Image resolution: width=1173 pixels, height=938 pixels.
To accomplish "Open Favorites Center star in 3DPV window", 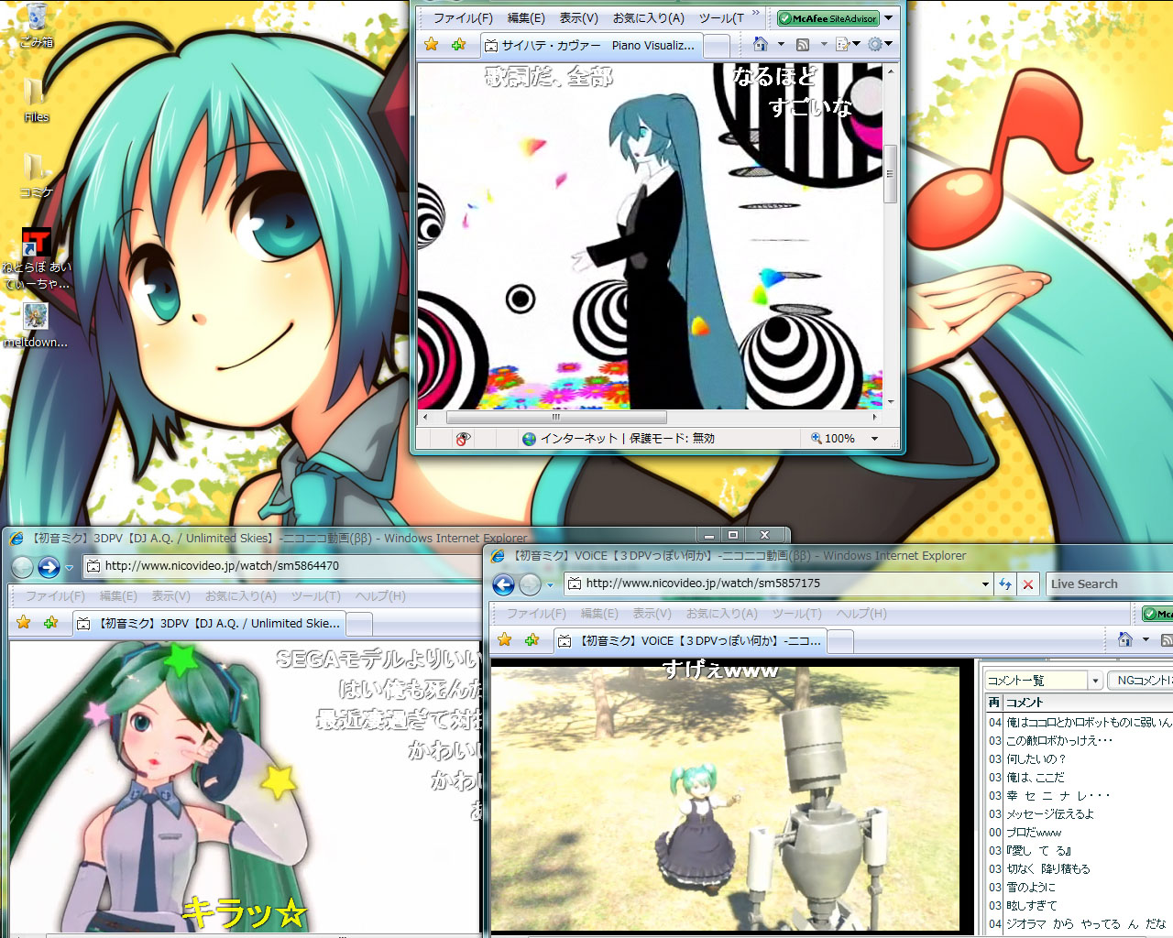I will point(24,623).
